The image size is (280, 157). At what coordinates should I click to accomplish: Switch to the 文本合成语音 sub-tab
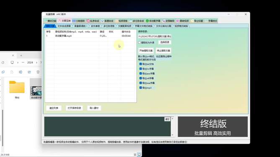pyautogui.click(x=64, y=26)
